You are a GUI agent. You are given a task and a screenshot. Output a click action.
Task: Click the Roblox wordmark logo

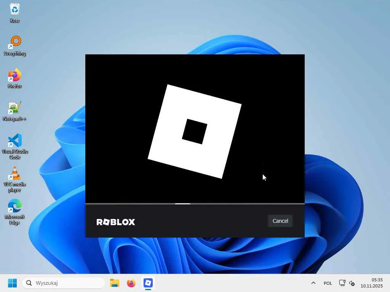coord(116,222)
